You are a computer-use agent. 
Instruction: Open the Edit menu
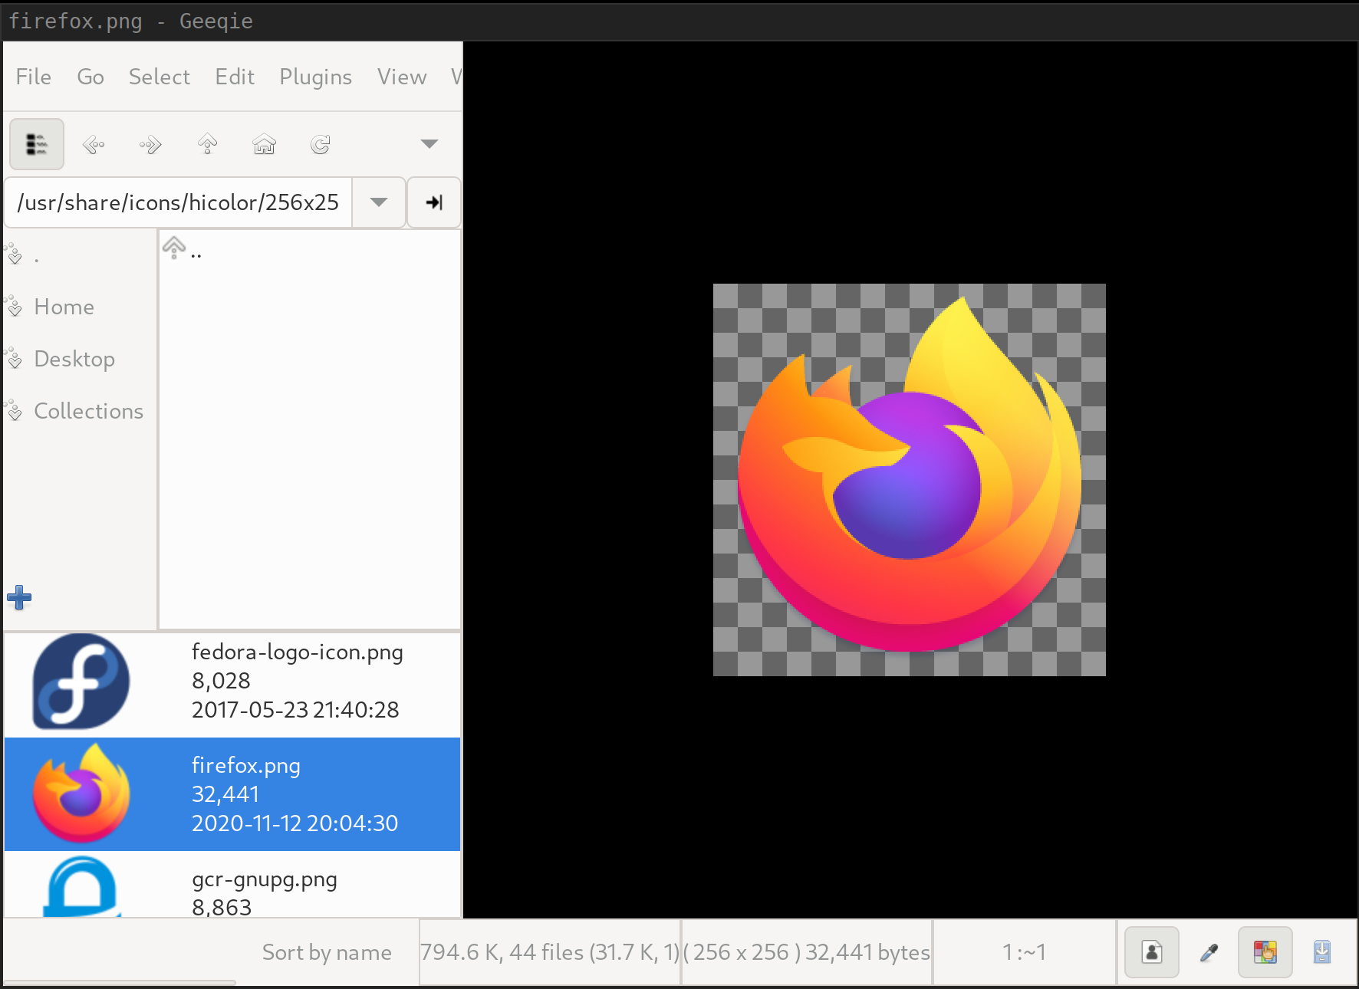pyautogui.click(x=235, y=77)
